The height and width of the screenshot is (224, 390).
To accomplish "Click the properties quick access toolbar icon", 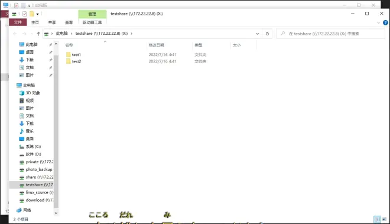I will [24, 14].
